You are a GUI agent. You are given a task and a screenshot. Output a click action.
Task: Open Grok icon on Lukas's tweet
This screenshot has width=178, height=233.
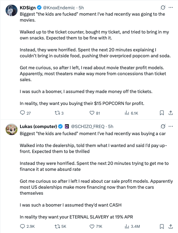pos(163,127)
